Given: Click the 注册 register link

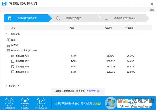Looking at the screenshot, I should click(x=152, y=10).
